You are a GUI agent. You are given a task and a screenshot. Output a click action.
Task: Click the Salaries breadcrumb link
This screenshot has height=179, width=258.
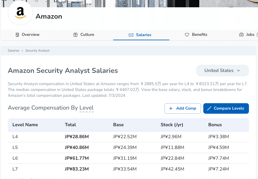click(x=13, y=51)
